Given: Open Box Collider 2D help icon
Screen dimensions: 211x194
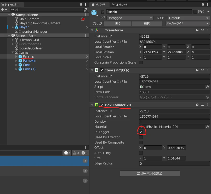Looking at the screenshot, I should coord(197,105).
